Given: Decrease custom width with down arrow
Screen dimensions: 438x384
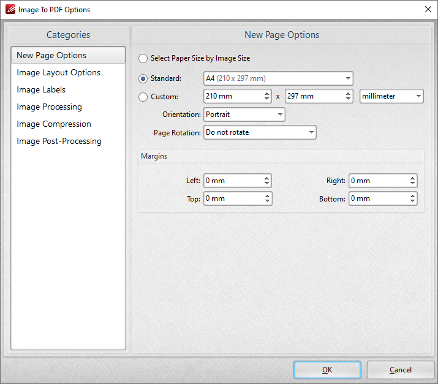Looking at the screenshot, I should coord(266,99).
